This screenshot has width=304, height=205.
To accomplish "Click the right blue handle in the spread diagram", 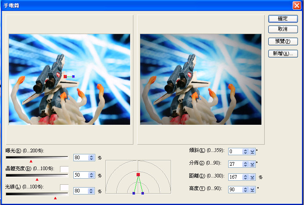I will [143, 193].
